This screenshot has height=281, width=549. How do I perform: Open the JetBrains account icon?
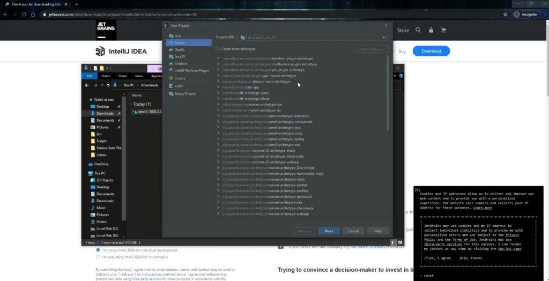point(431,30)
